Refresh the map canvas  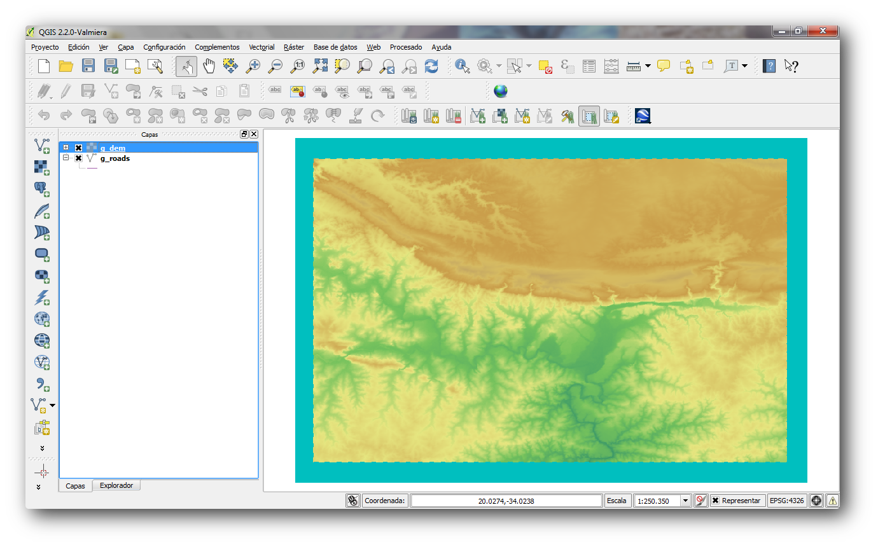click(431, 66)
